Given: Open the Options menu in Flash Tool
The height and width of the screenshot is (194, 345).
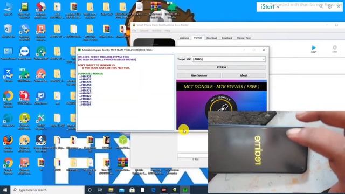Looking at the screenshot, I should [144, 31].
